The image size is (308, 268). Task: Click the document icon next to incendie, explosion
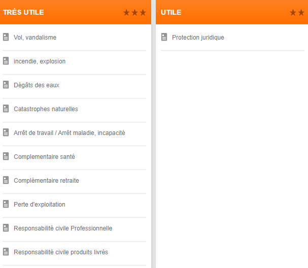(6, 61)
